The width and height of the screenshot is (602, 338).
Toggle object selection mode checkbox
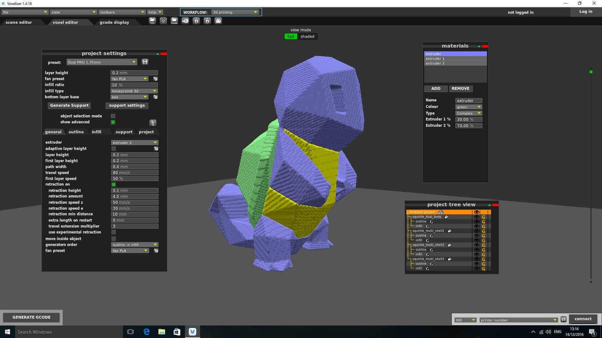[x=113, y=116]
